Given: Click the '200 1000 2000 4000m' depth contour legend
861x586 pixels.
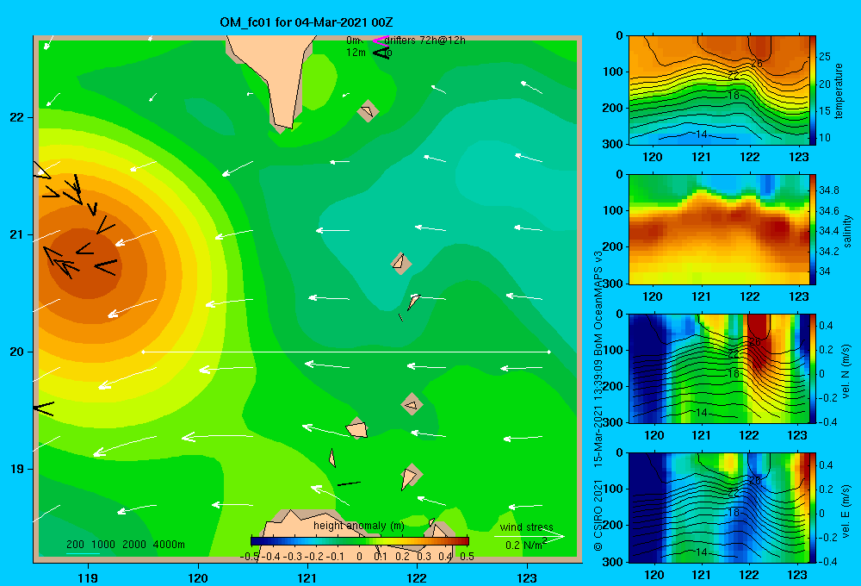Looking at the screenshot, I should tap(125, 545).
